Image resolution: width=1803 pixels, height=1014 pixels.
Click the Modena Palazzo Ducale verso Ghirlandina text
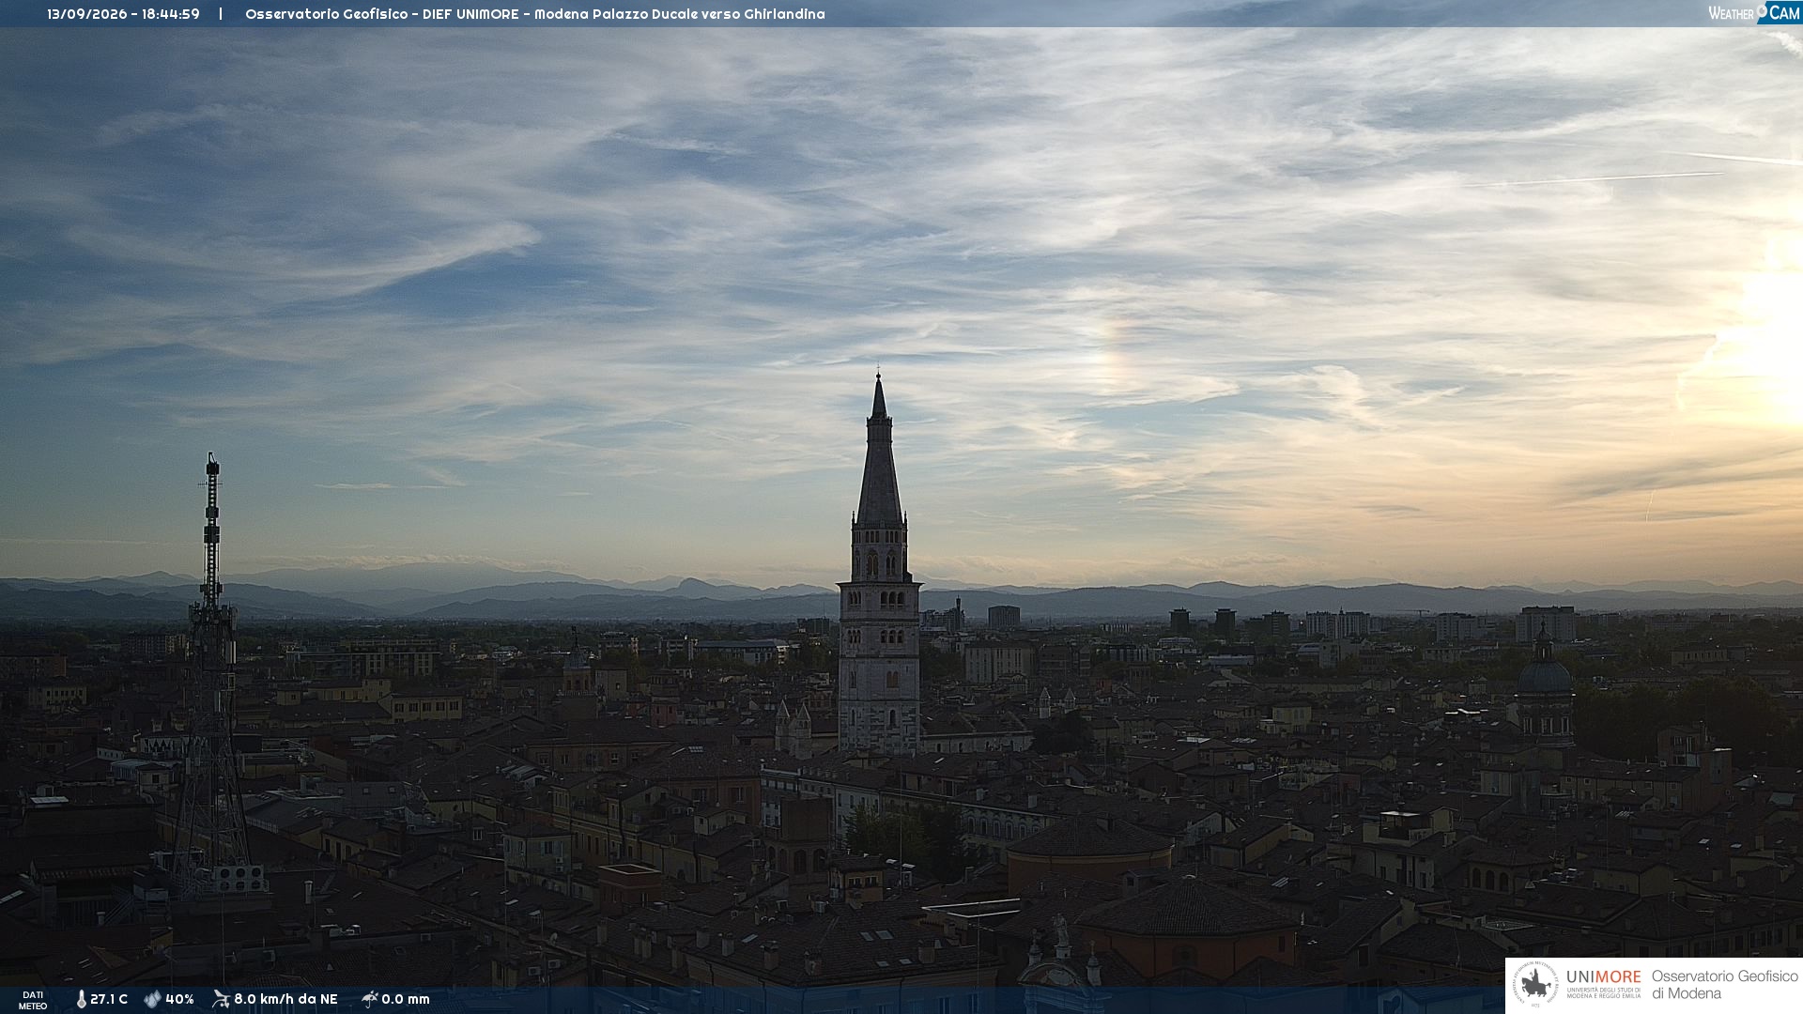pos(679,14)
